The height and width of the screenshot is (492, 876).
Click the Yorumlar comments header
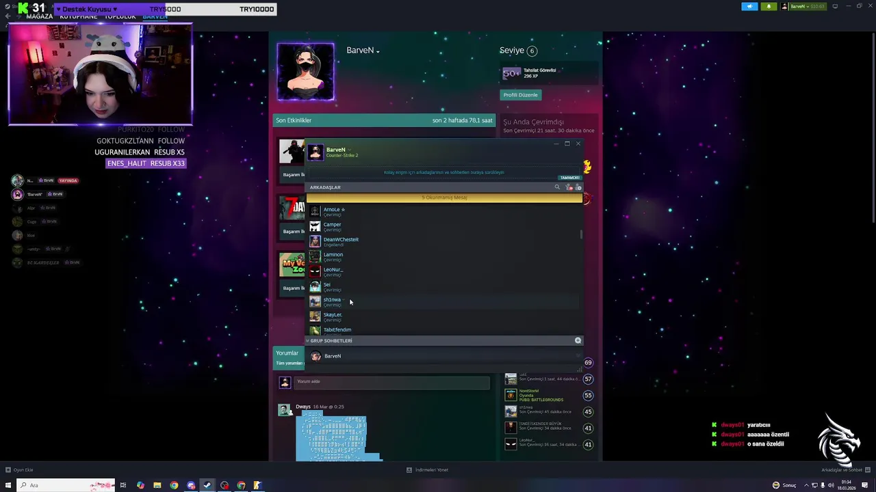[287, 353]
